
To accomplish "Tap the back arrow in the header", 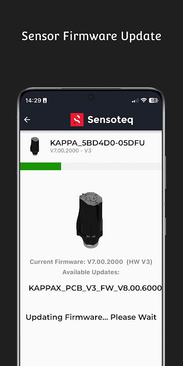I will (x=27, y=119).
